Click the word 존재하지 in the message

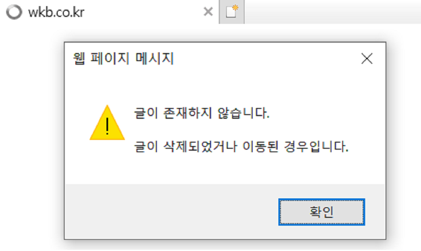tap(187, 113)
